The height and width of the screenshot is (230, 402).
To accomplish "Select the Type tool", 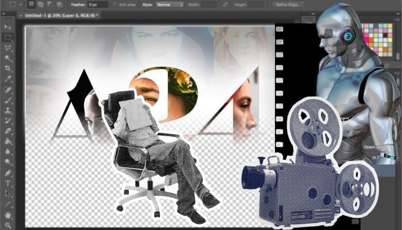I will (x=7, y=183).
